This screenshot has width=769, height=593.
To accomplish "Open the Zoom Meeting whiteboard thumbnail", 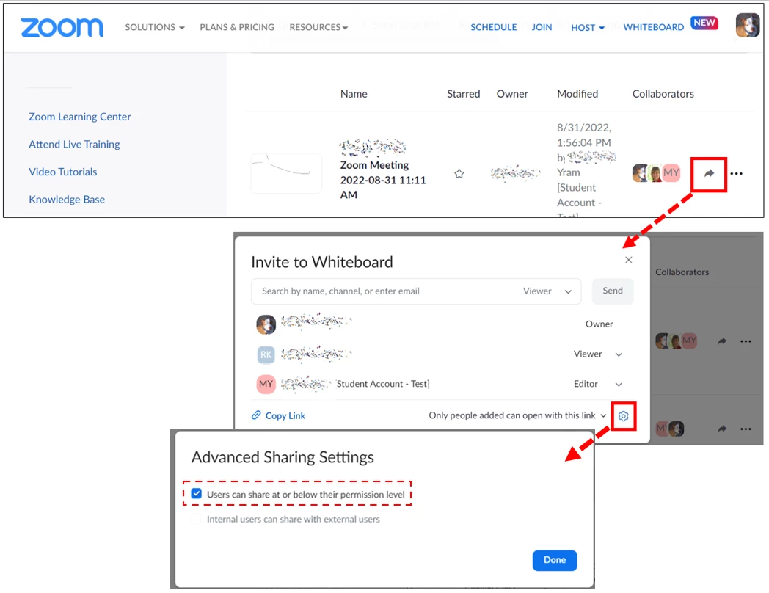I will point(286,172).
